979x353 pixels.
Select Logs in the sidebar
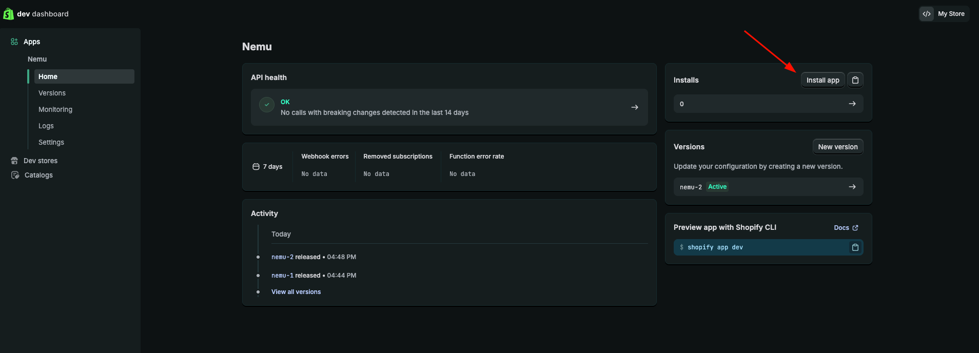coord(46,126)
